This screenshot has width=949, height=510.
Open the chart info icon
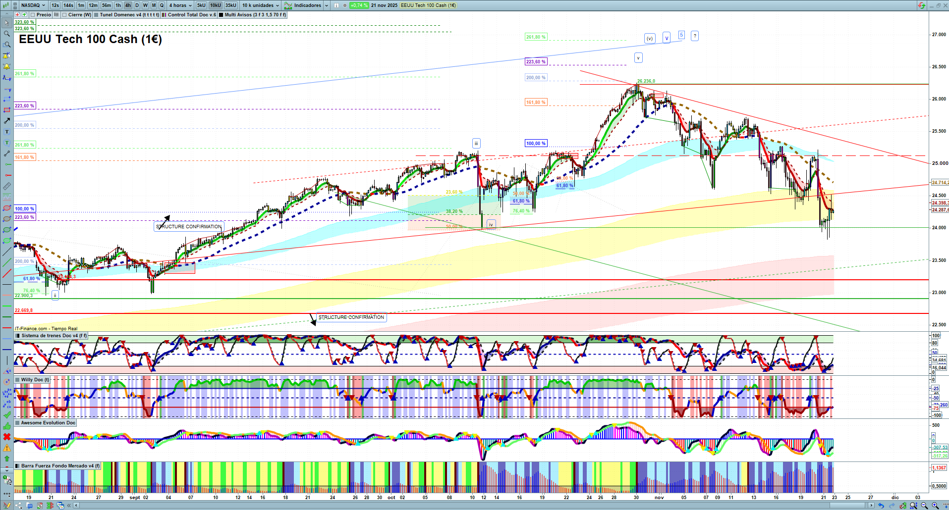click(x=336, y=5)
